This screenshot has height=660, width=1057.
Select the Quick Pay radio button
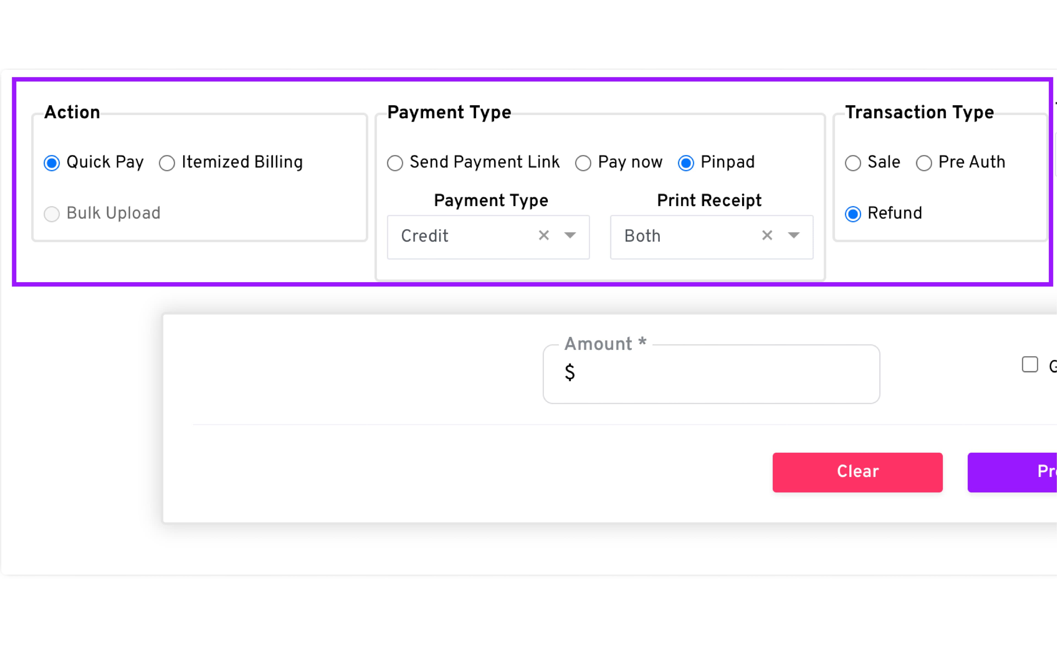52,163
